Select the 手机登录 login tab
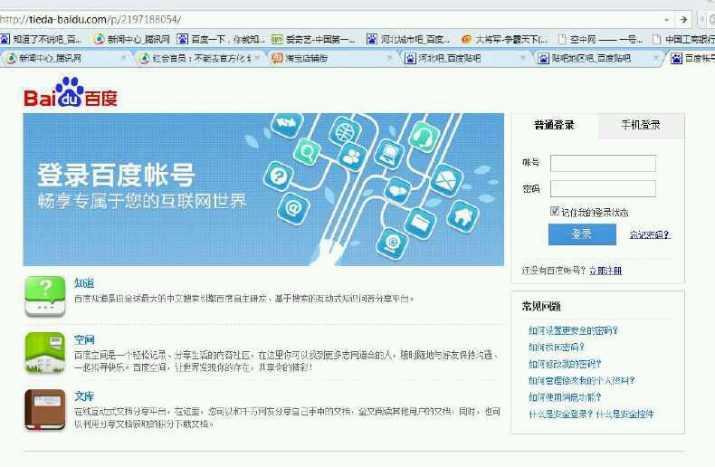The image size is (715, 467). [641, 125]
